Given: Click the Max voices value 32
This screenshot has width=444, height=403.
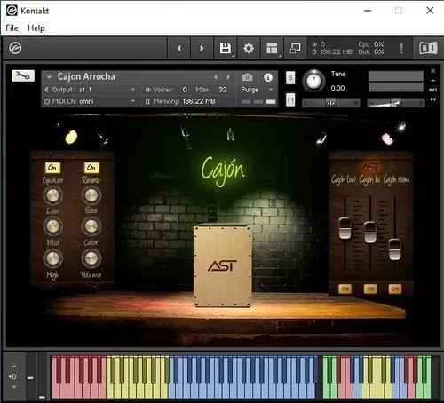Looking at the screenshot, I should (x=222, y=90).
